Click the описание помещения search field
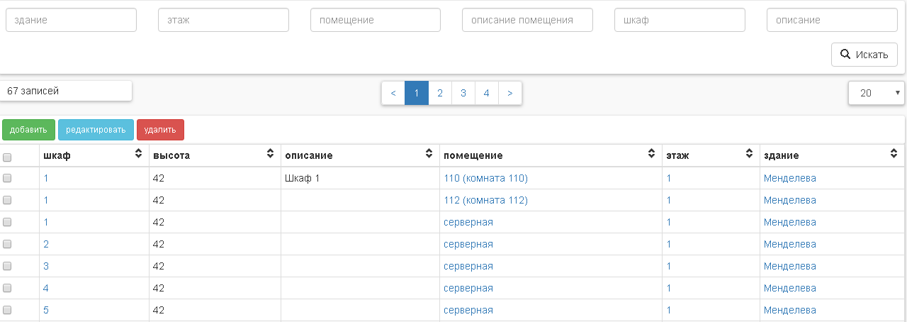 click(x=527, y=21)
